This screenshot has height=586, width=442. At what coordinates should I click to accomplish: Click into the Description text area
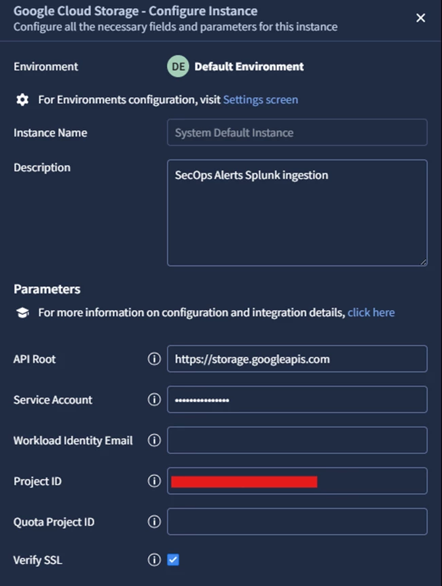pyautogui.click(x=297, y=213)
